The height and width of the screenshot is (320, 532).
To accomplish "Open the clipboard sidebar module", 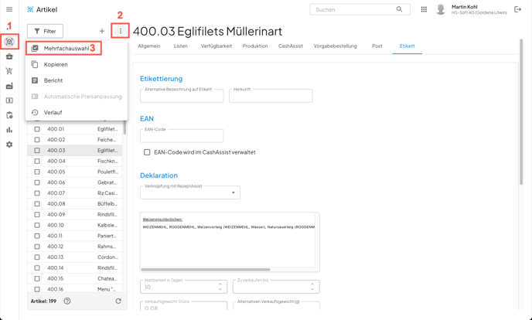I will point(9,115).
